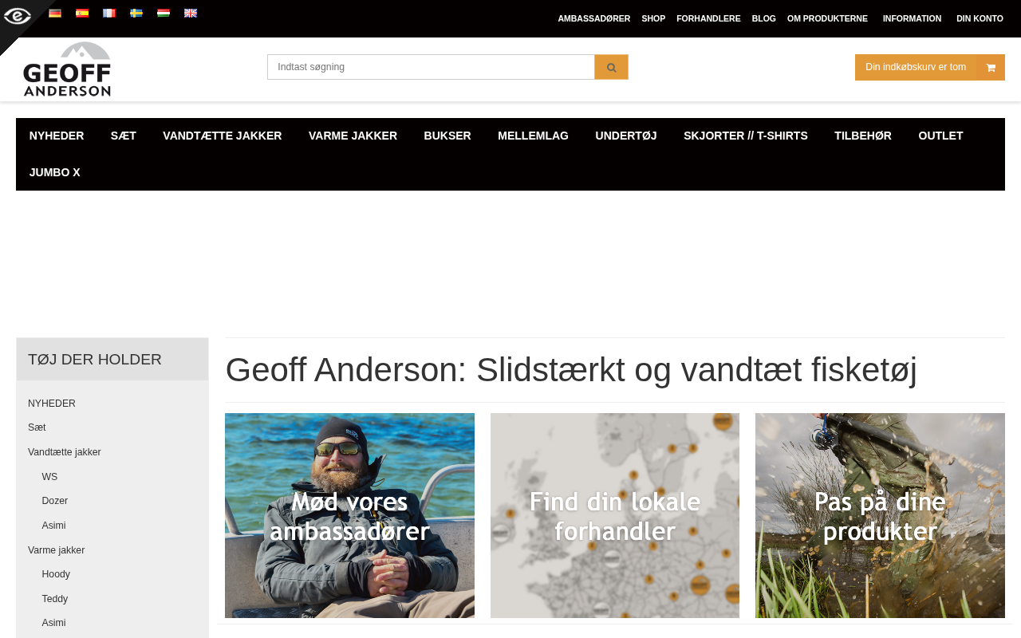
Task: Open the VANDTÆTTE JAKKER menu item
Action: click(223, 136)
